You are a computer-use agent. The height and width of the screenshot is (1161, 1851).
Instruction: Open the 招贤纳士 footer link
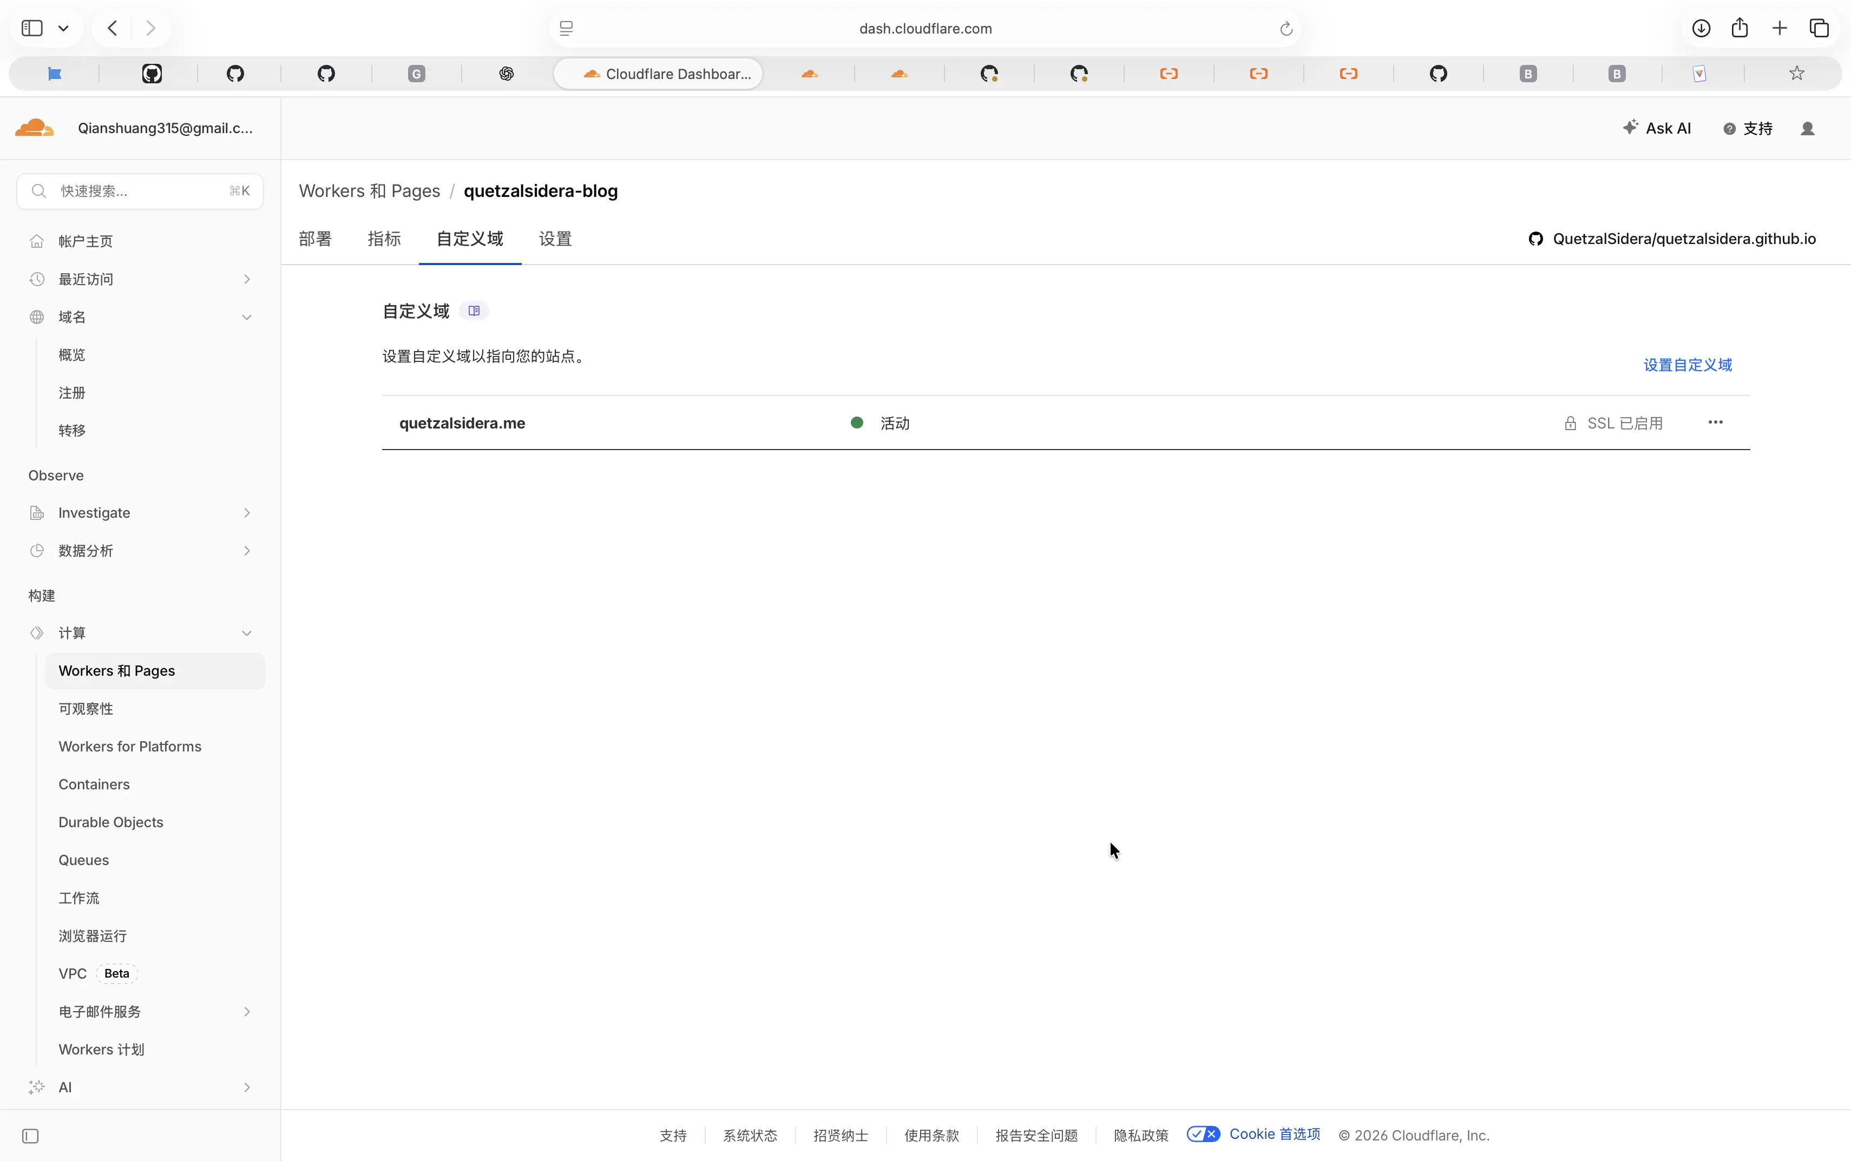click(840, 1135)
